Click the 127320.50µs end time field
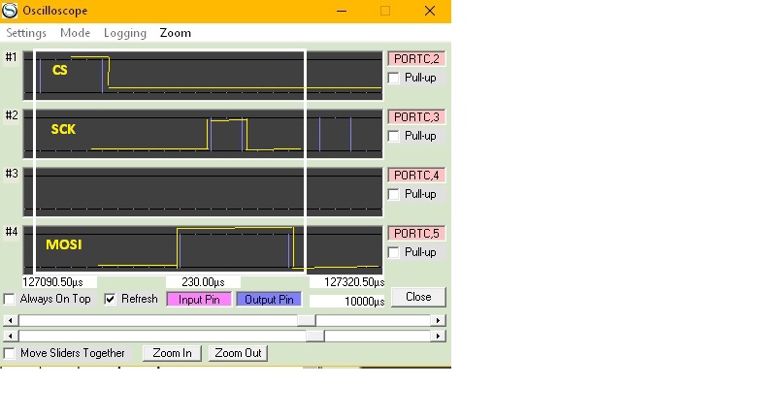Image resolution: width=757 pixels, height=420 pixels. (347, 282)
